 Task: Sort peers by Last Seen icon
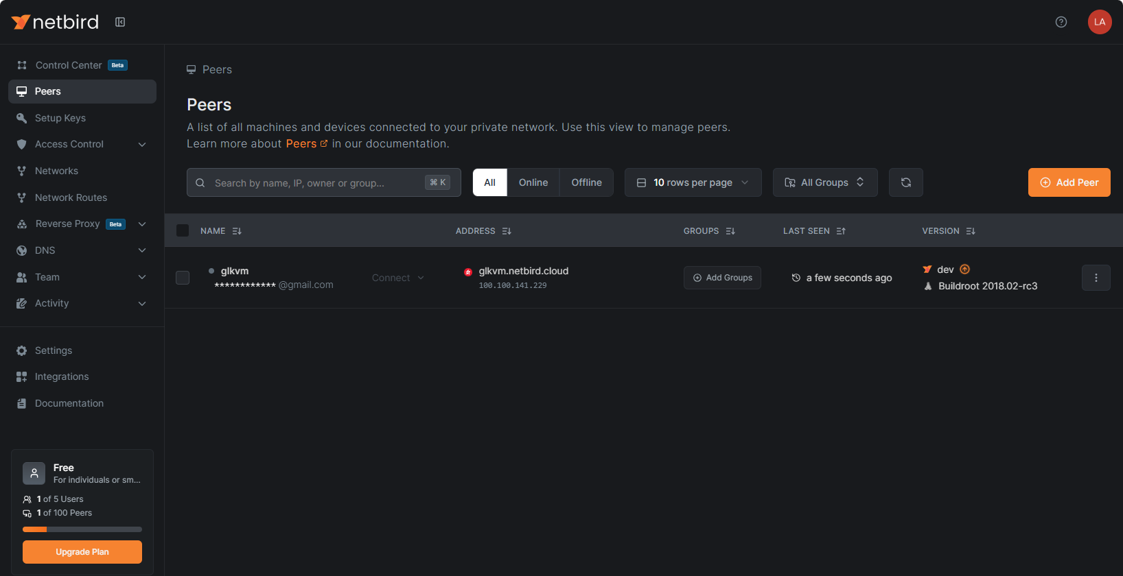pos(841,231)
